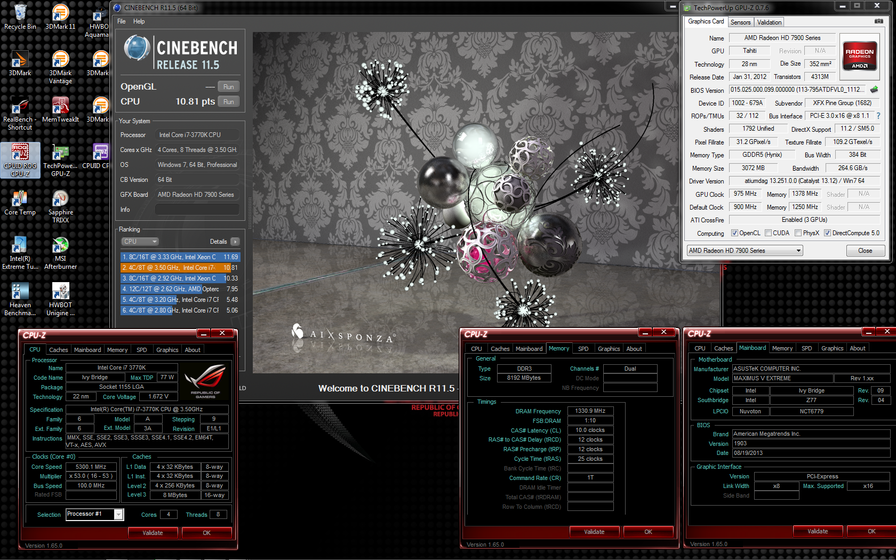Click the DRAM Frequency 1330.9 MHz value
896x560 pixels.
(x=590, y=411)
